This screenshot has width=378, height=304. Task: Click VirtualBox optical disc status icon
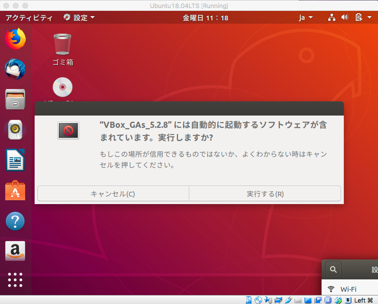pos(258,300)
